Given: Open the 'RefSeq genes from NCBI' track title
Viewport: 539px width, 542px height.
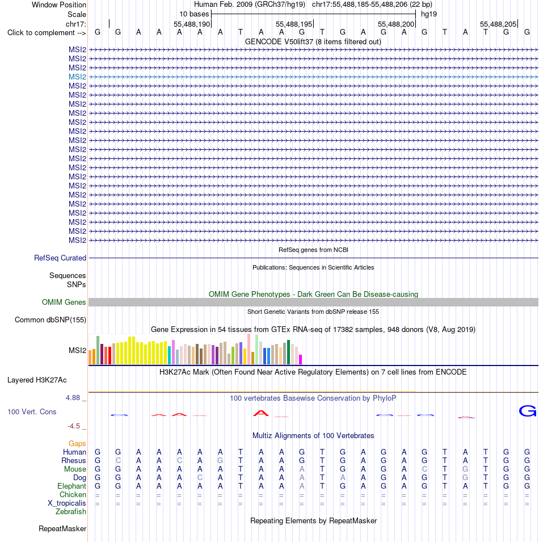Looking at the screenshot, I should tap(313, 250).
